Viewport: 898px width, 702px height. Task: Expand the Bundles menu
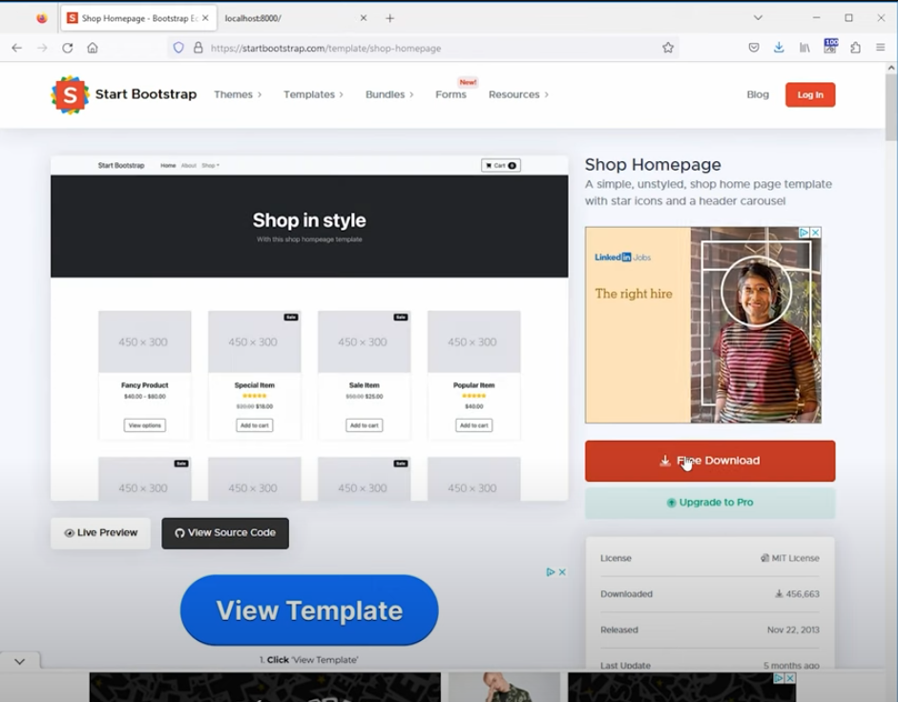(x=389, y=94)
